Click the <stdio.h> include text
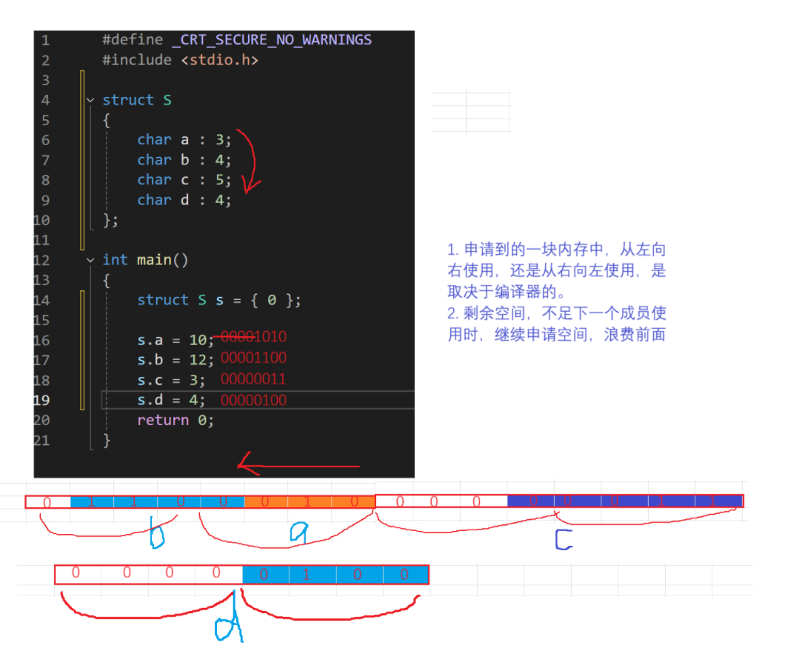 click(x=219, y=60)
